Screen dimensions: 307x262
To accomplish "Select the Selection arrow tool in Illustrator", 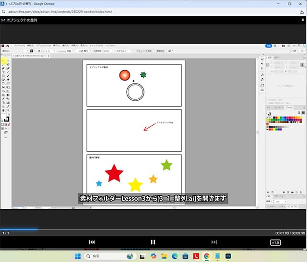I will [3, 60].
